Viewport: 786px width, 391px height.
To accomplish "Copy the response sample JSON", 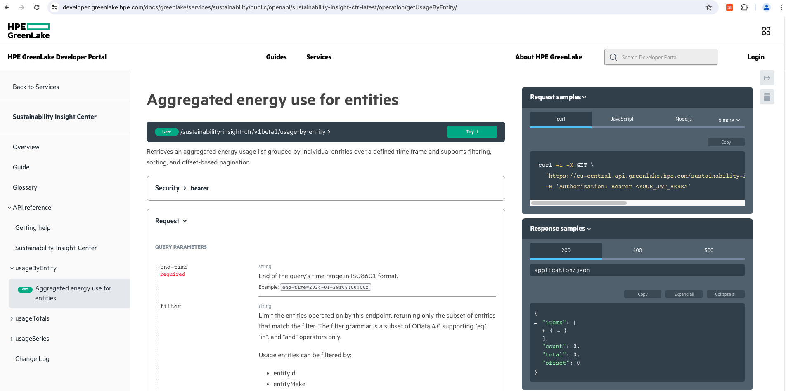I will [643, 294].
